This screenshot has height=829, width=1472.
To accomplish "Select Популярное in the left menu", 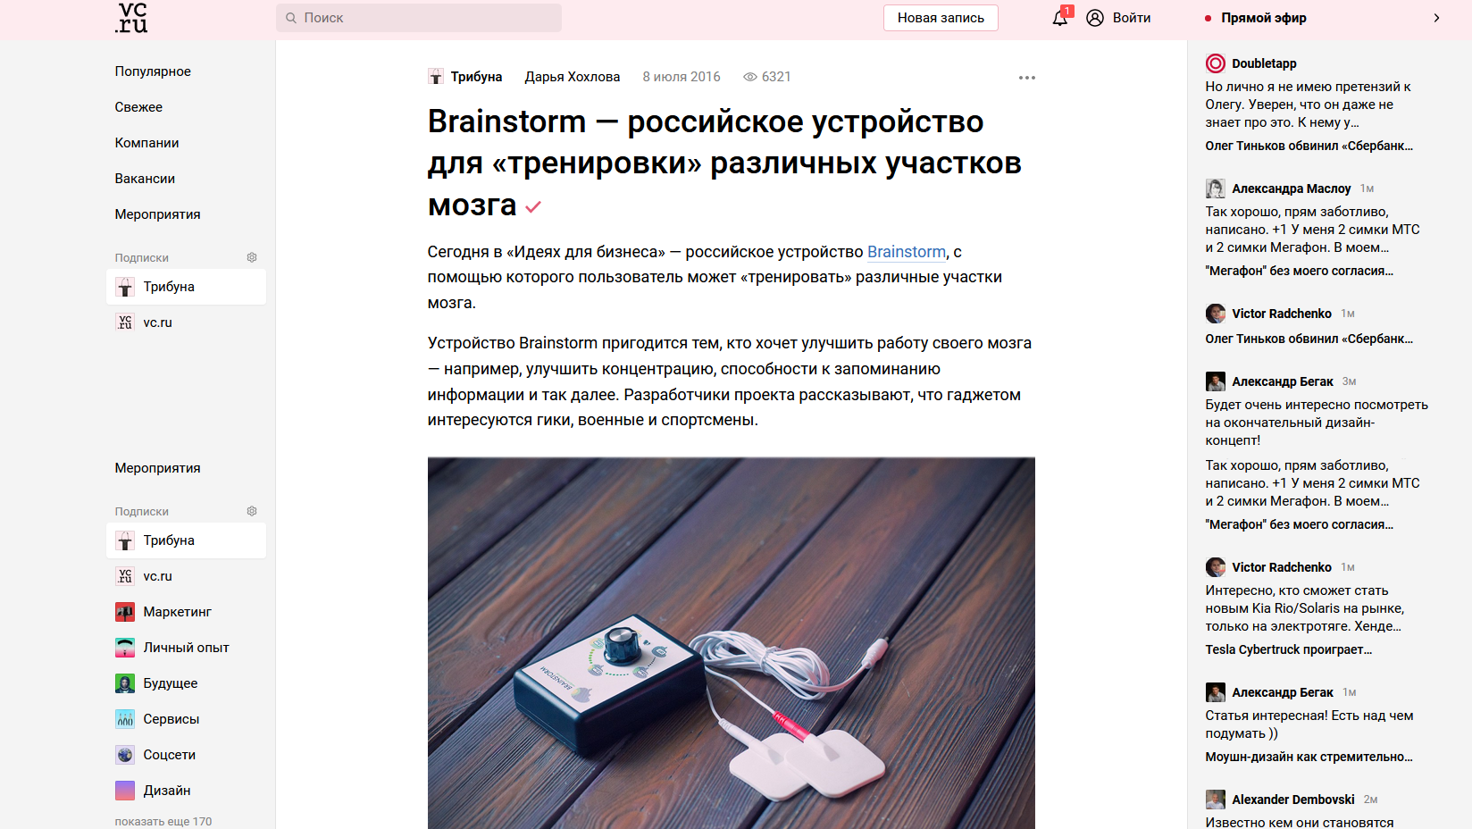I will pyautogui.click(x=153, y=71).
